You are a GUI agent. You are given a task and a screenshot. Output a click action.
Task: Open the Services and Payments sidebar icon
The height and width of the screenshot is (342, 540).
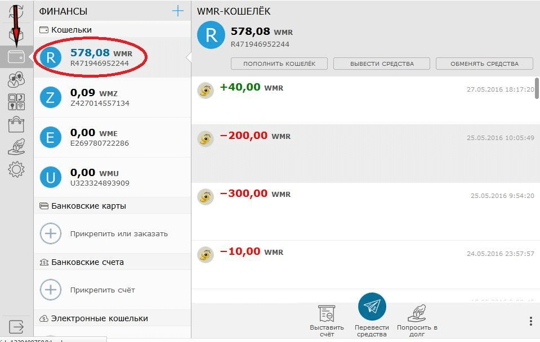pyautogui.click(x=16, y=102)
